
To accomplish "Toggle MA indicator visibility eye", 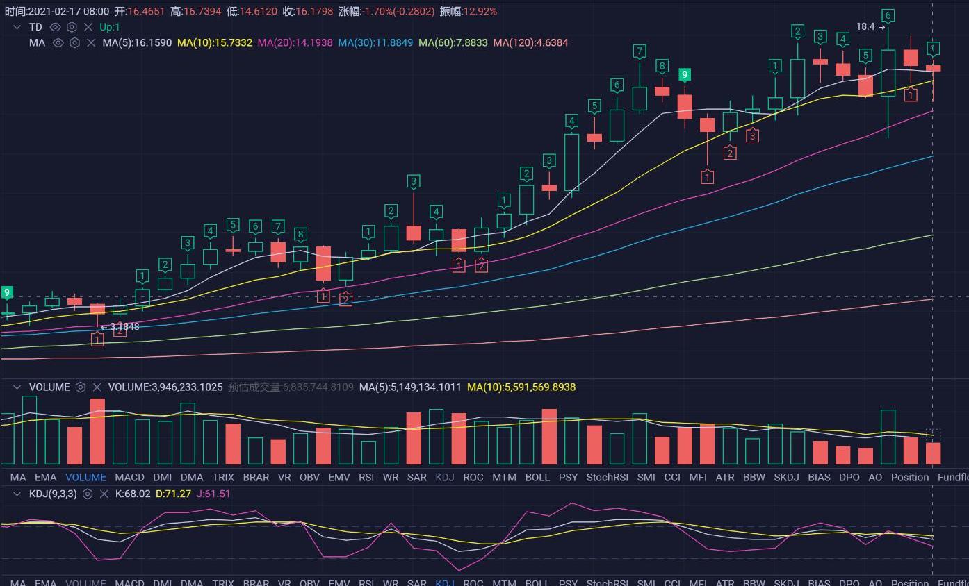I will (58, 43).
